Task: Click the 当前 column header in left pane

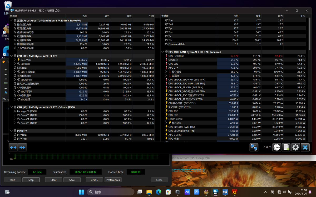Action: pyautogui.click(x=77, y=16)
